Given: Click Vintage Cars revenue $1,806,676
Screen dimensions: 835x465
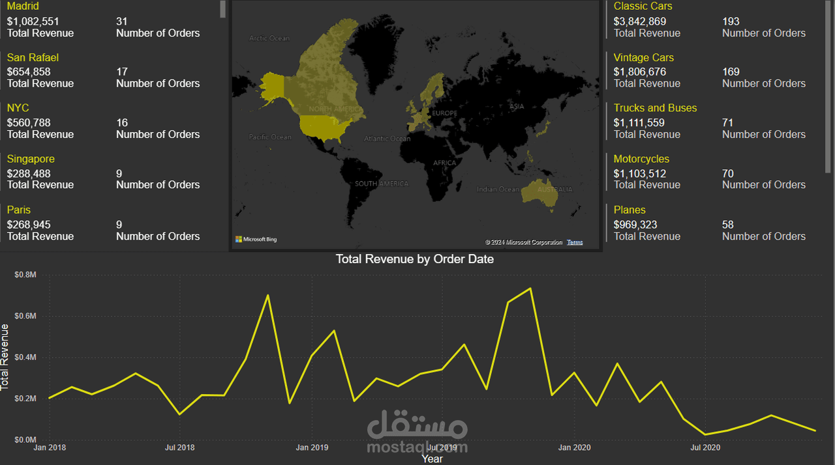Looking at the screenshot, I should pyautogui.click(x=640, y=72).
